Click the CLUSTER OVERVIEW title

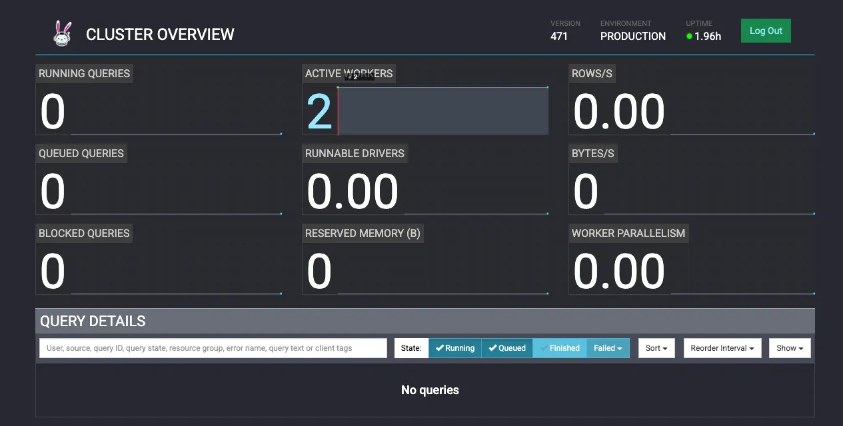pyautogui.click(x=160, y=34)
